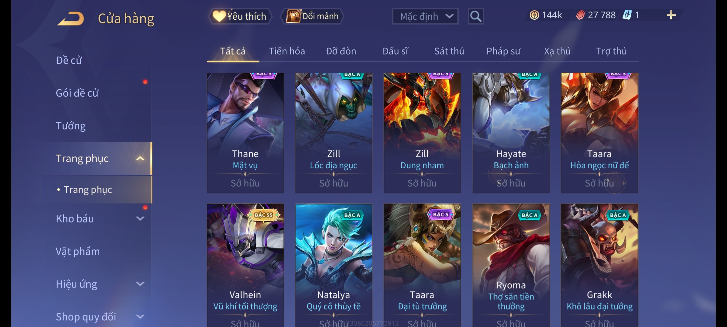Tap the plus icon to add currency
Screen dimensions: 727x327
(671, 15)
